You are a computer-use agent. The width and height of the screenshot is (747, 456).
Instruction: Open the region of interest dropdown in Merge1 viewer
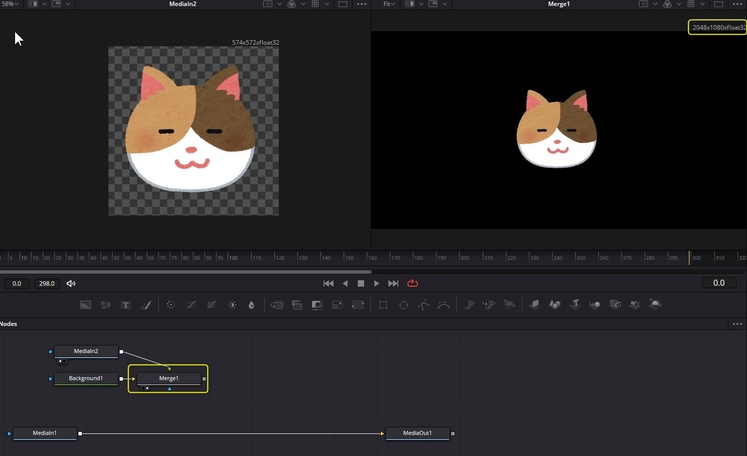click(x=655, y=4)
